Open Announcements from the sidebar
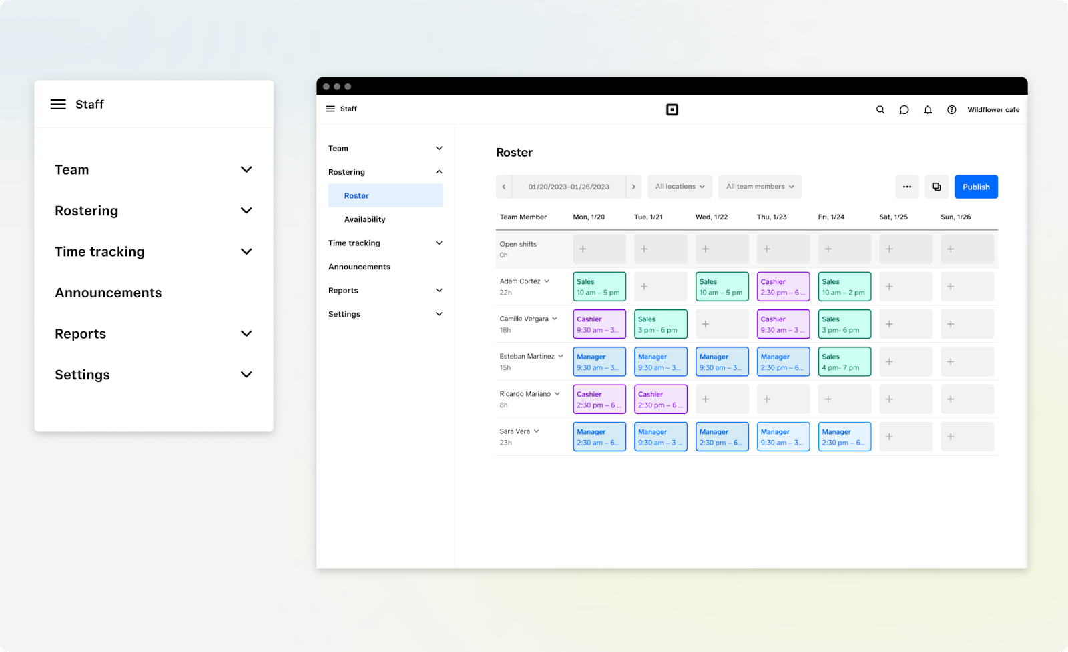The width and height of the screenshot is (1068, 652). (359, 266)
